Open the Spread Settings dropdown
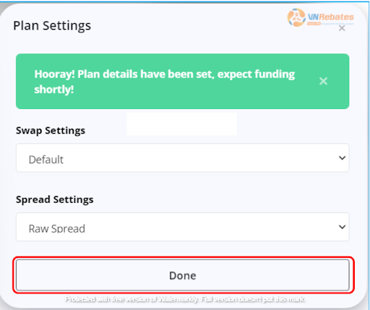370x310 pixels. pos(182,227)
